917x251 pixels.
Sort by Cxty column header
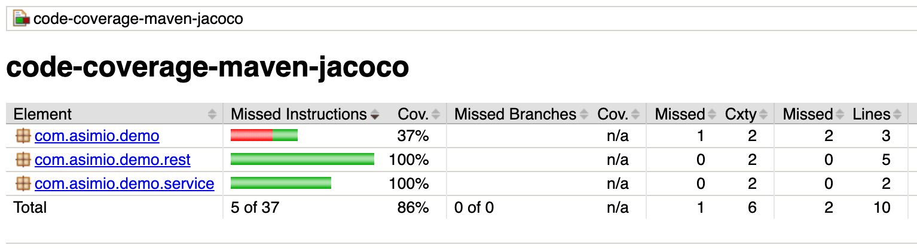741,114
